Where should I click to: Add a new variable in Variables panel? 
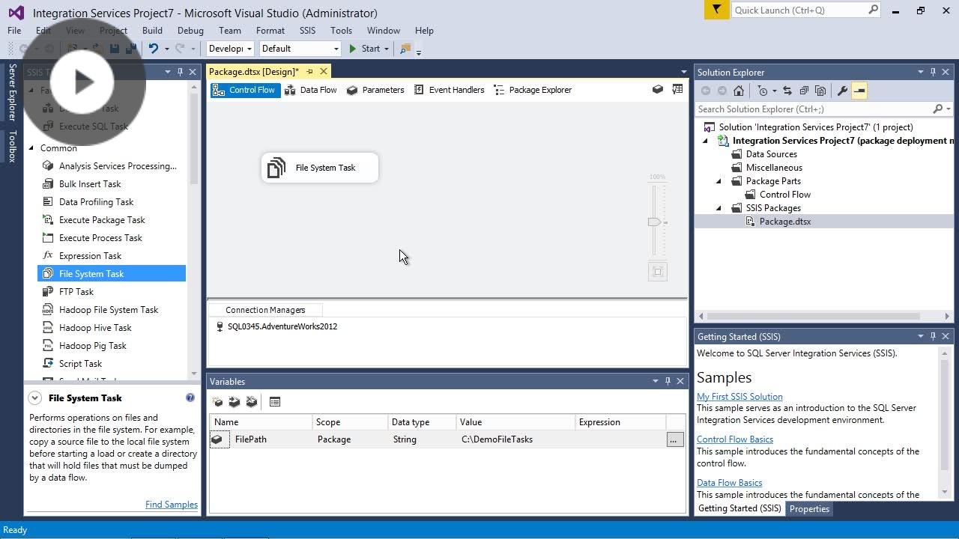point(217,402)
